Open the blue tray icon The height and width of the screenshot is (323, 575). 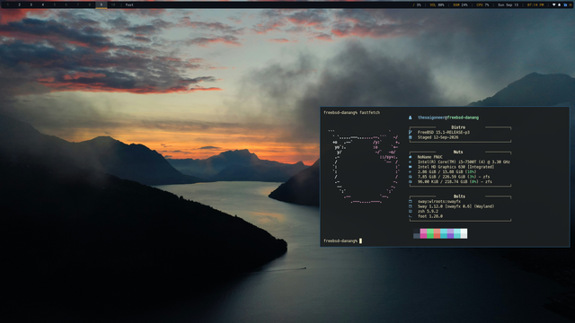coord(565,4)
